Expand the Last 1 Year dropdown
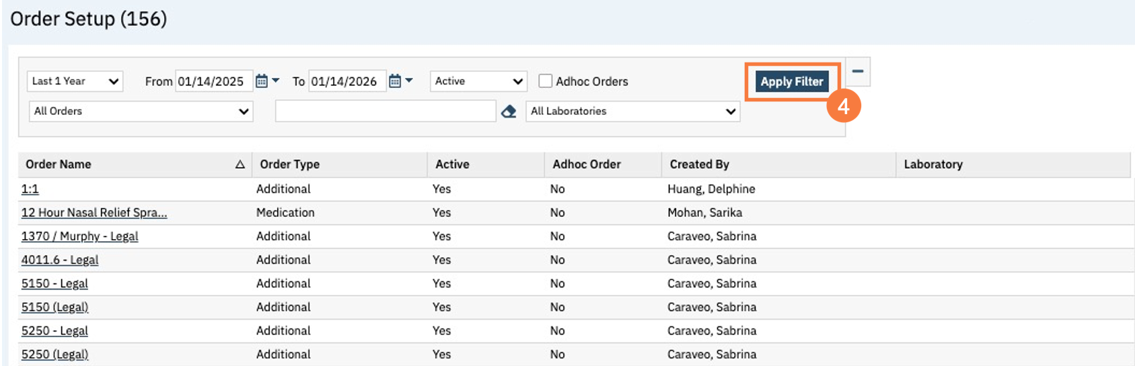 75,81
